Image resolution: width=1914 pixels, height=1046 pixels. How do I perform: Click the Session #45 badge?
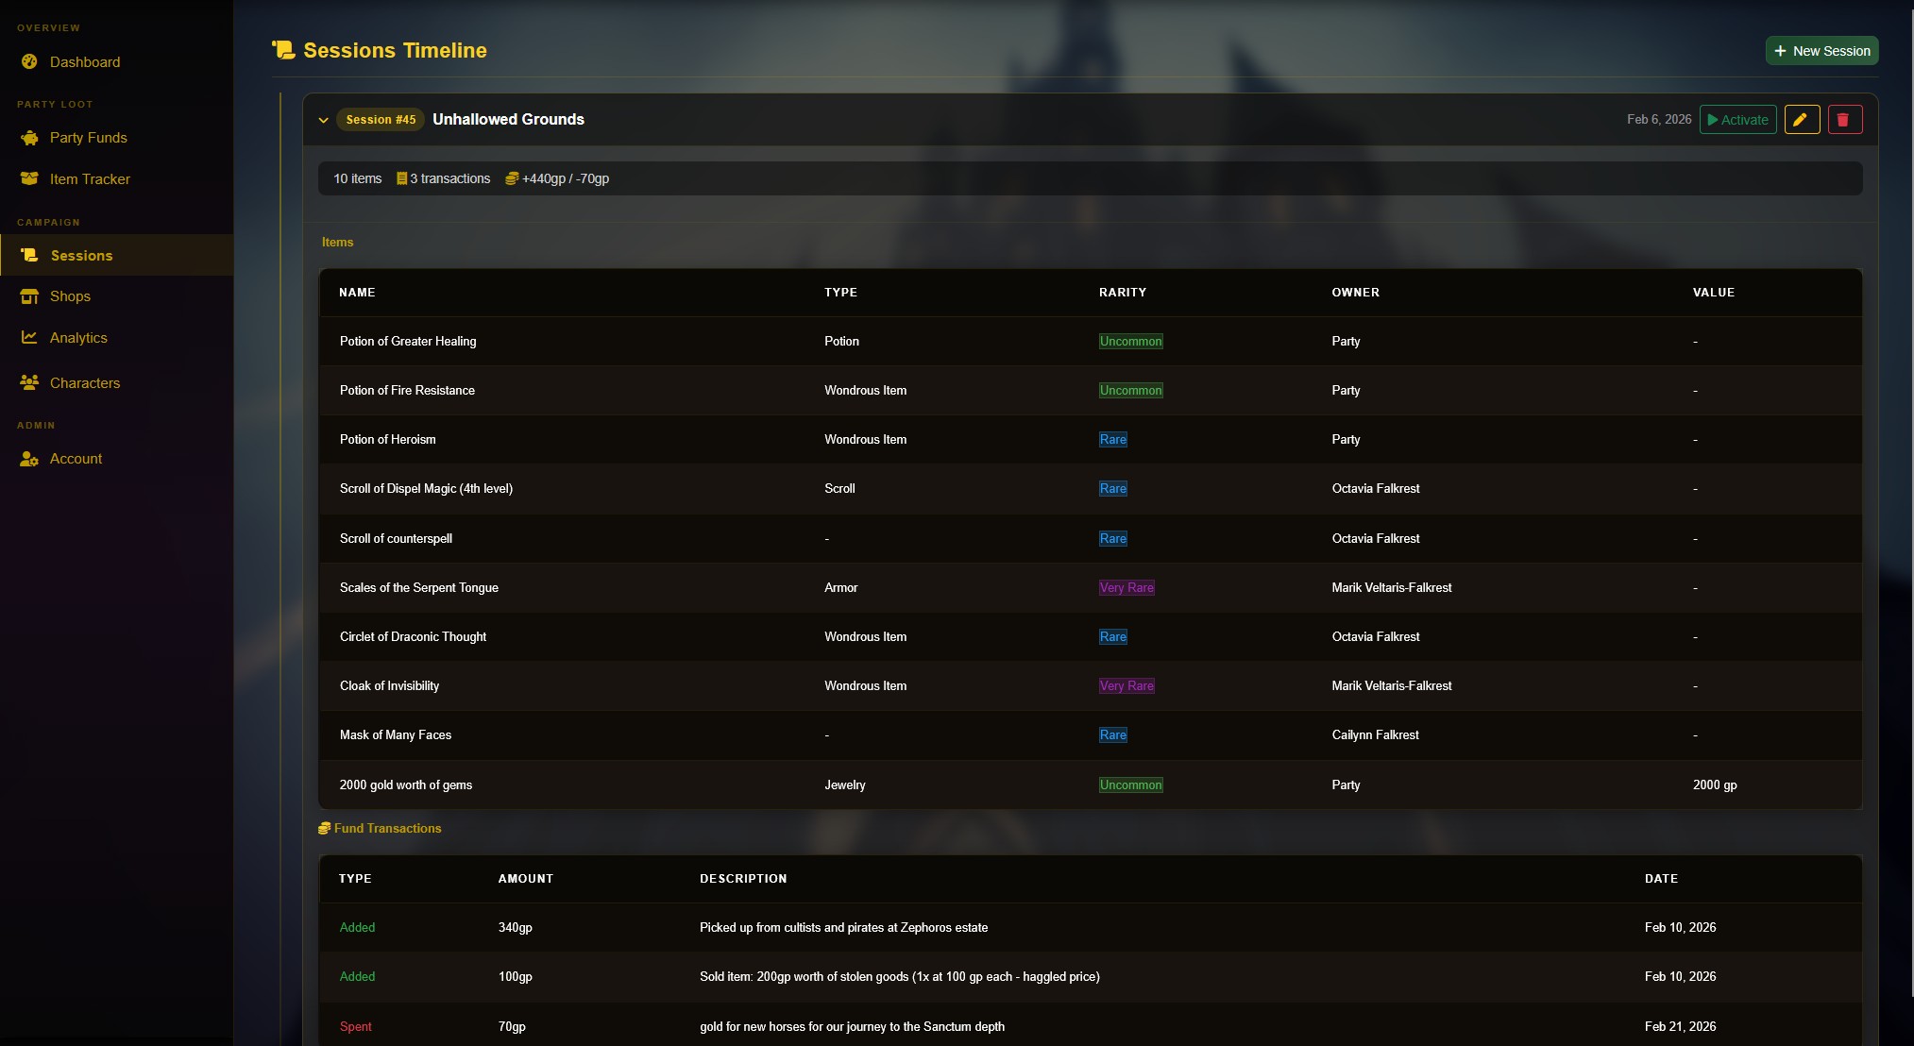[x=381, y=120]
